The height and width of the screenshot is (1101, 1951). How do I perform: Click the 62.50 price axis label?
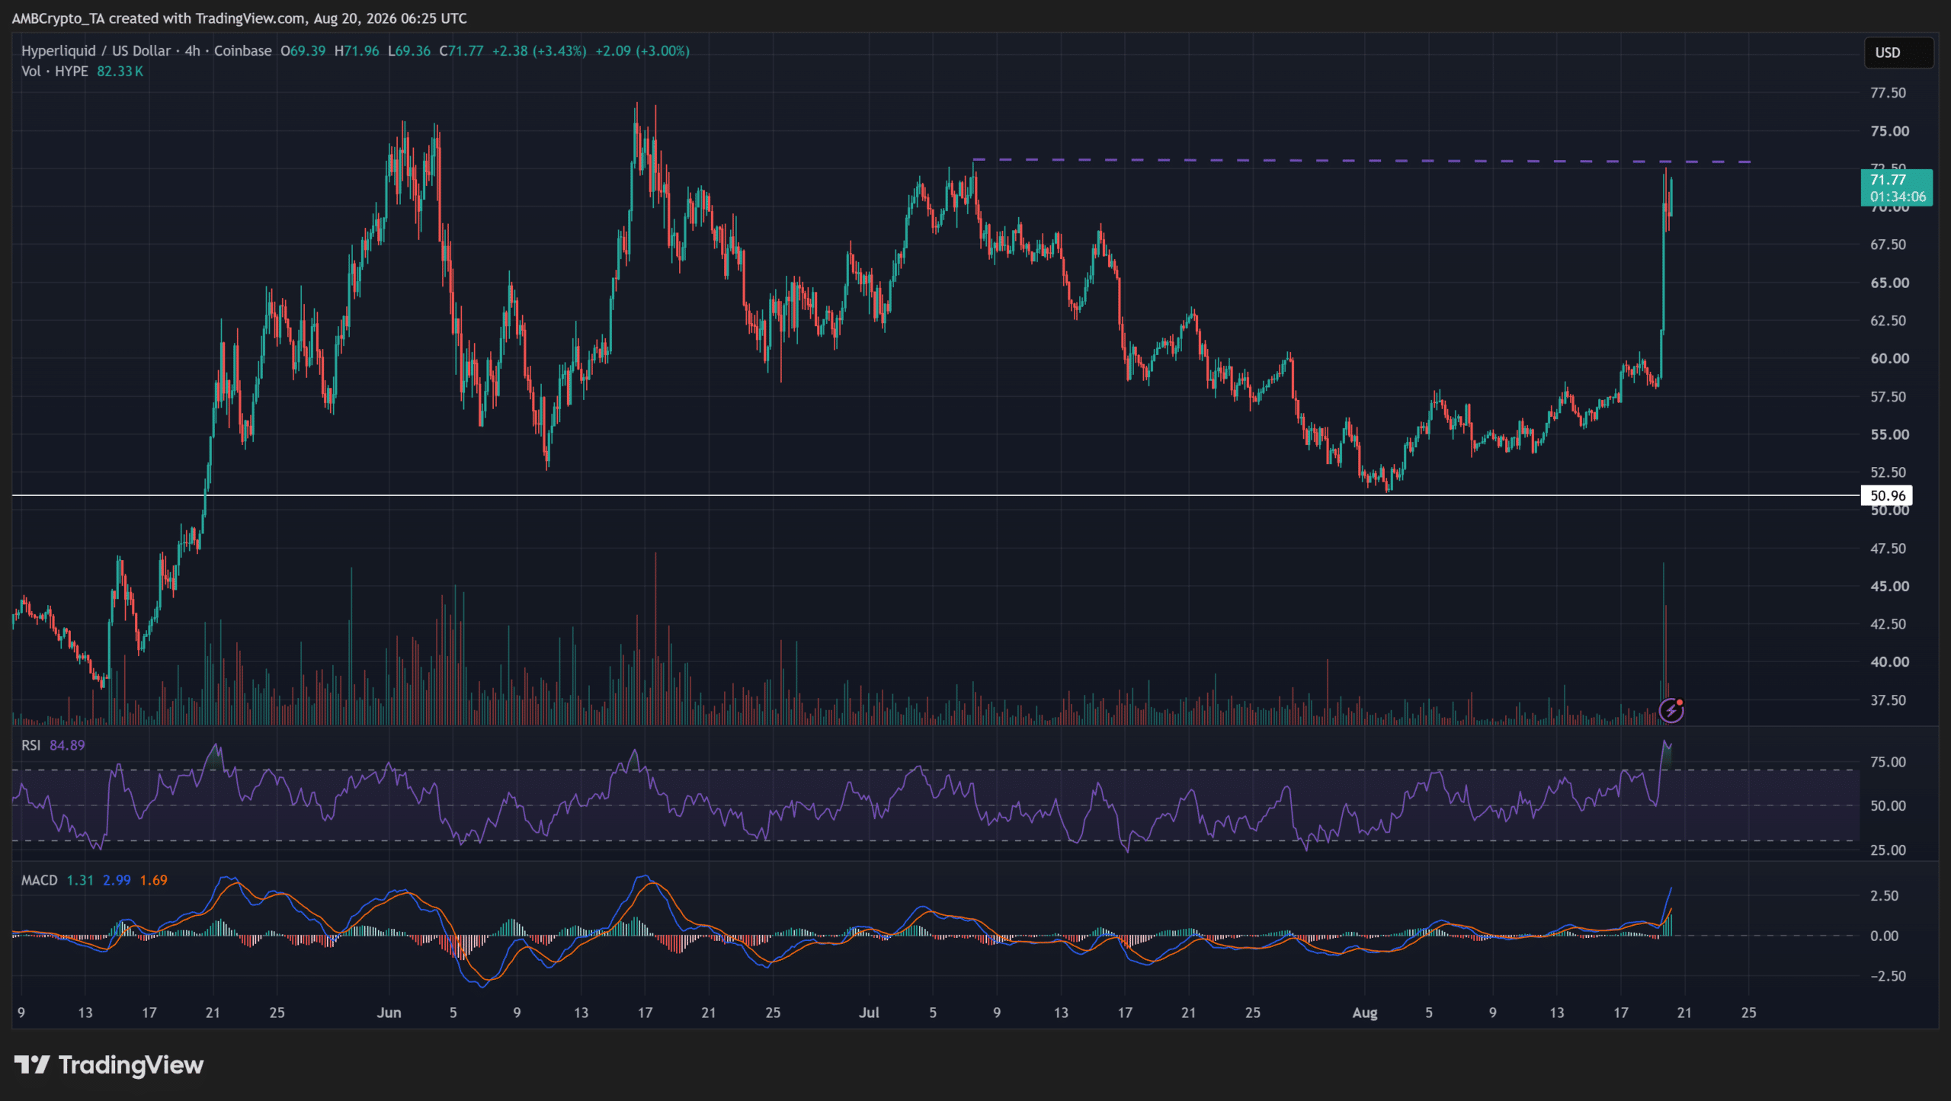[x=1888, y=321]
